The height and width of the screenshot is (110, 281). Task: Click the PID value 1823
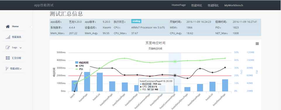click(x=235, y=28)
